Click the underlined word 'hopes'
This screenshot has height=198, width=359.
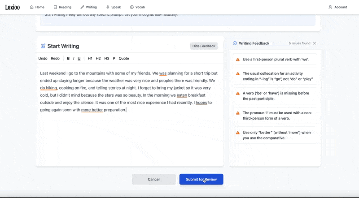[x=201, y=103]
